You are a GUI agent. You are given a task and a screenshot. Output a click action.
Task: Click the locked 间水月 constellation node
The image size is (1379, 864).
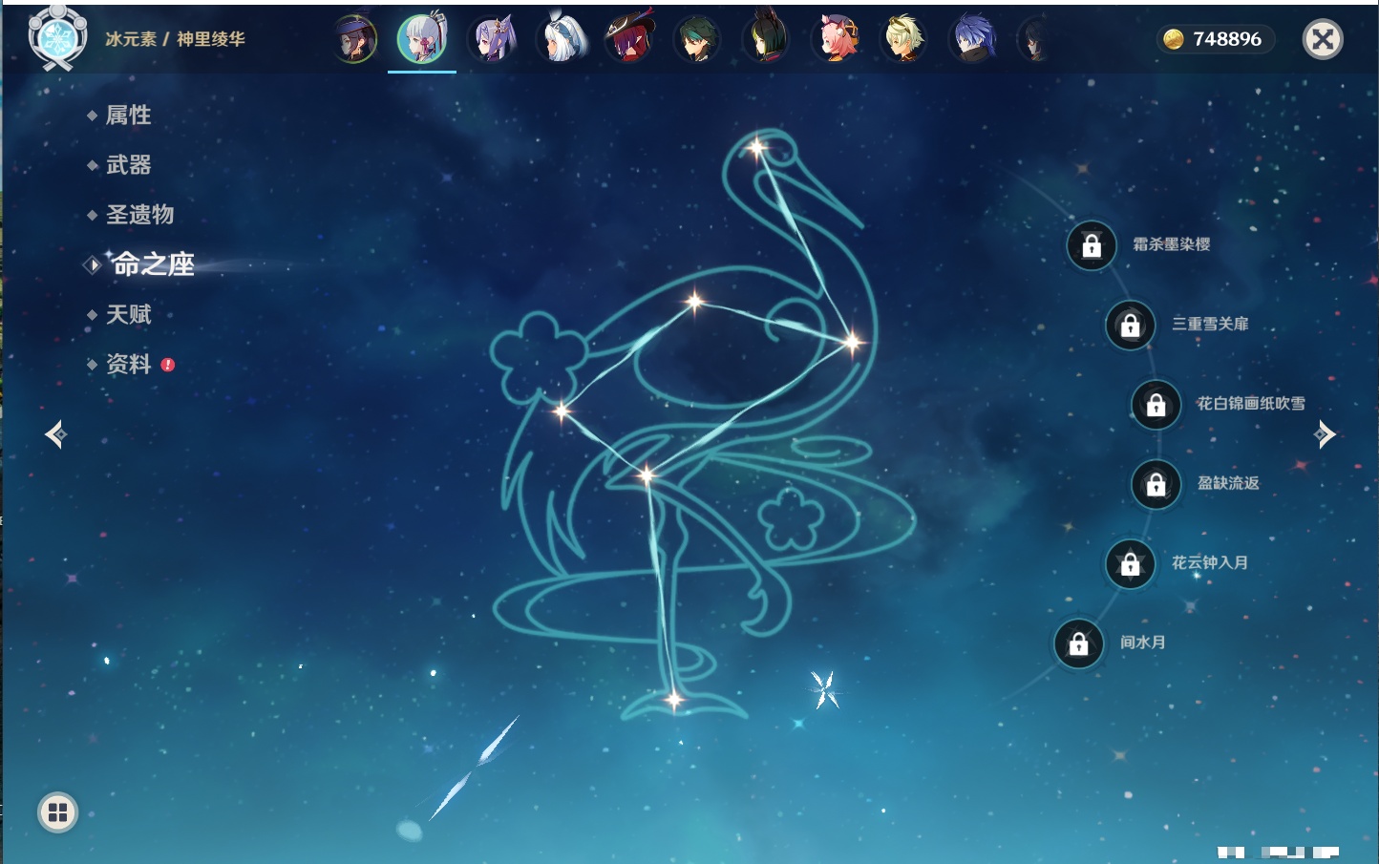point(1078,643)
